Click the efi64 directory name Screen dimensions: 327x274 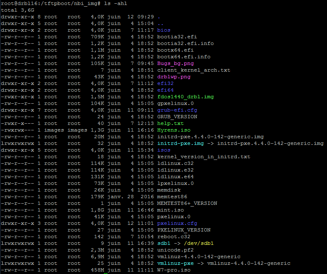[x=166, y=90]
